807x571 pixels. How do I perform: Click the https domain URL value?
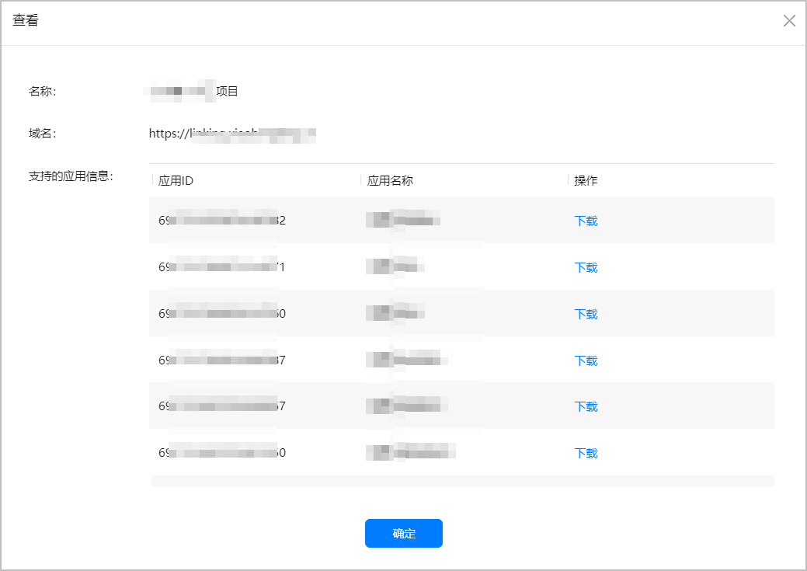[x=231, y=134]
